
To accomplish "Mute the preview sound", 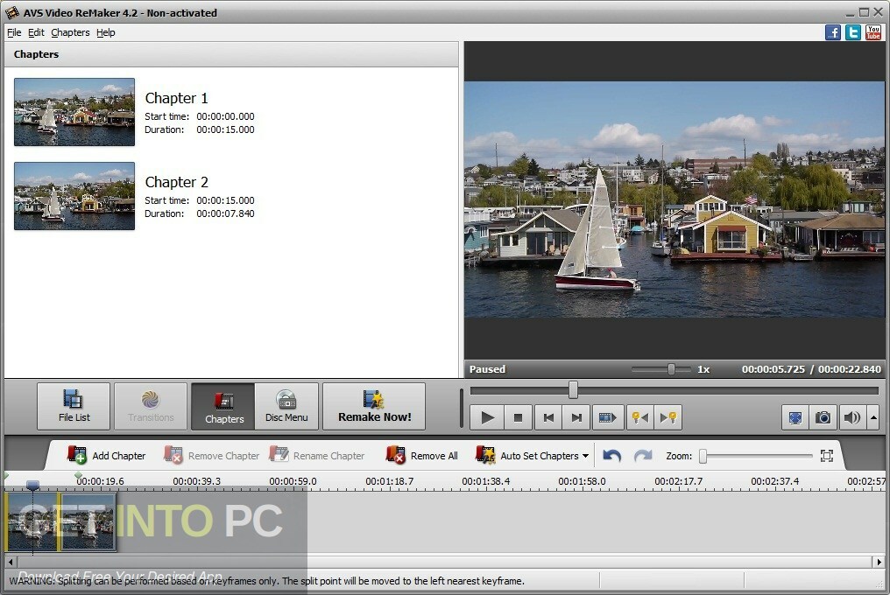I will [851, 418].
